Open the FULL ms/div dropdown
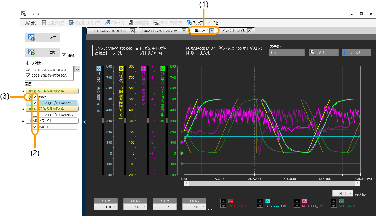This screenshot has height=216, width=376. click(342, 193)
